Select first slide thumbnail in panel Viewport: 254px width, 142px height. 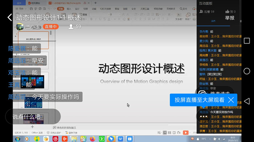(x=33, y=40)
